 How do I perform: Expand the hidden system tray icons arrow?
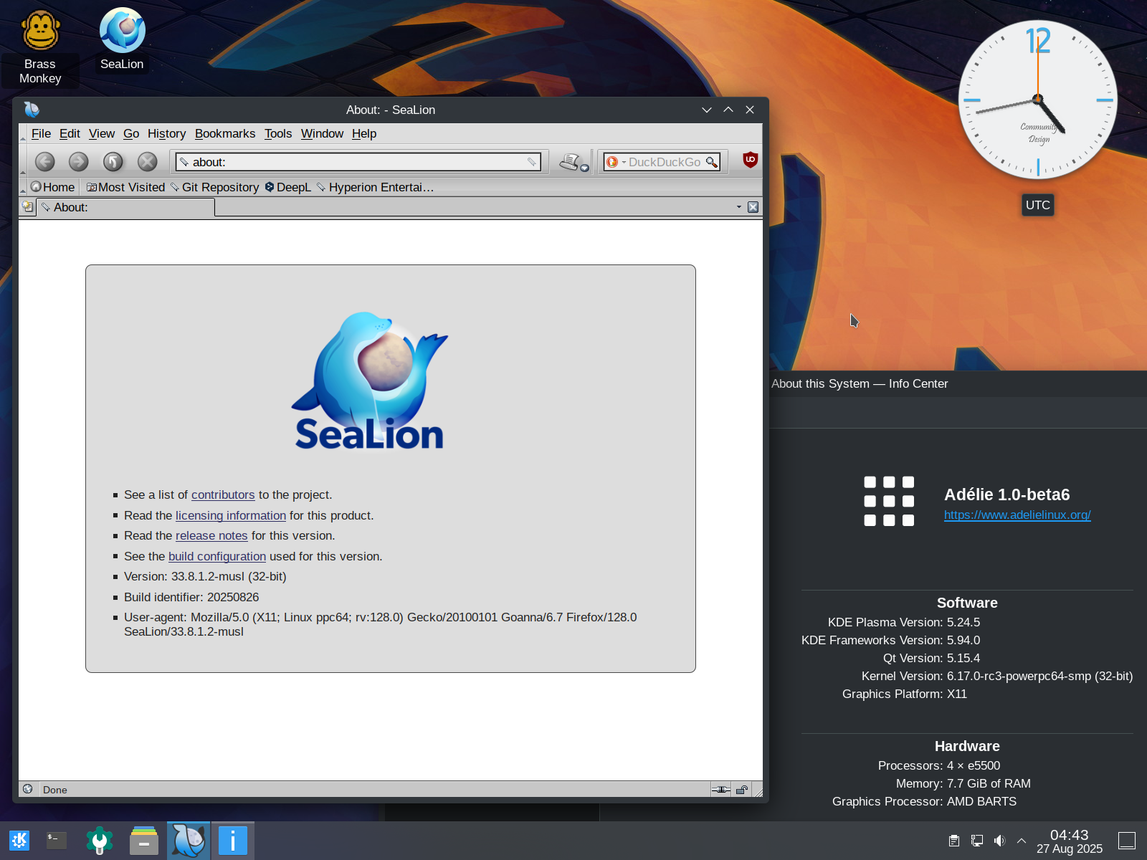1022,841
